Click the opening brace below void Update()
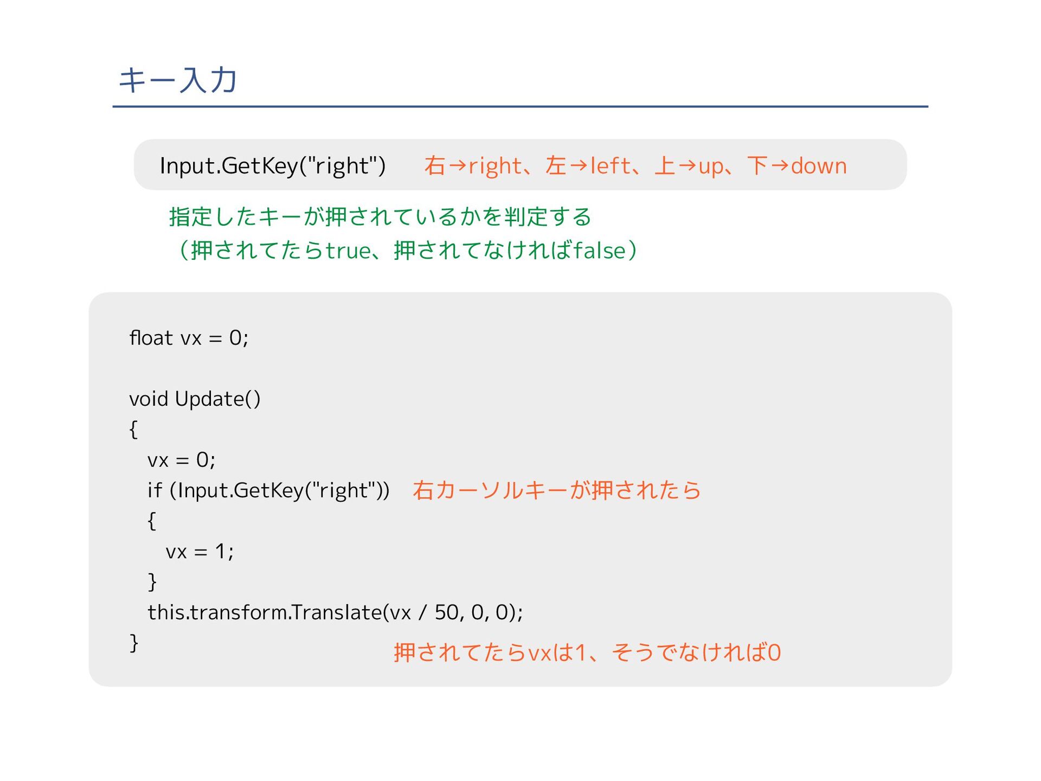1041x781 pixels. coord(133,429)
